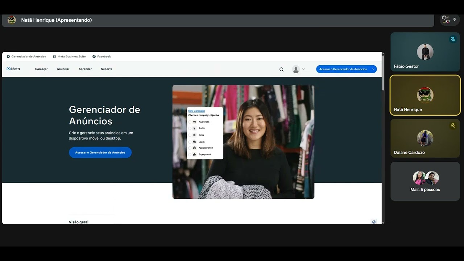Open the Anunciar menu
464x261 pixels.
pyautogui.click(x=63, y=69)
